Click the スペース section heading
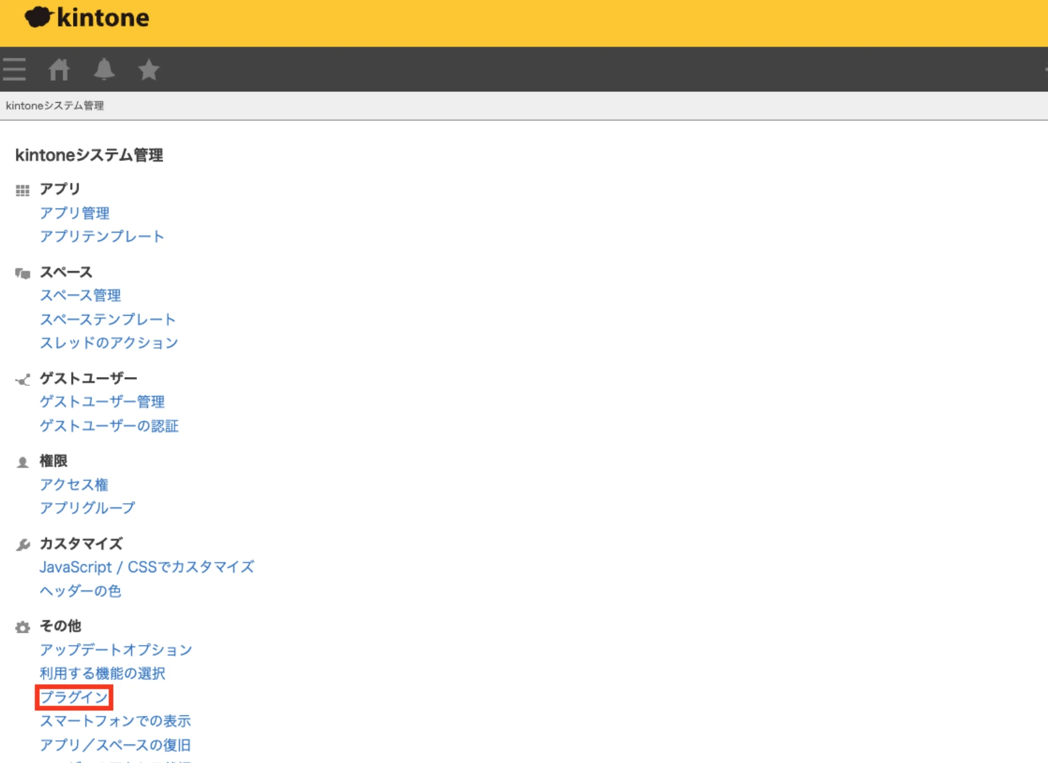 coord(66,272)
